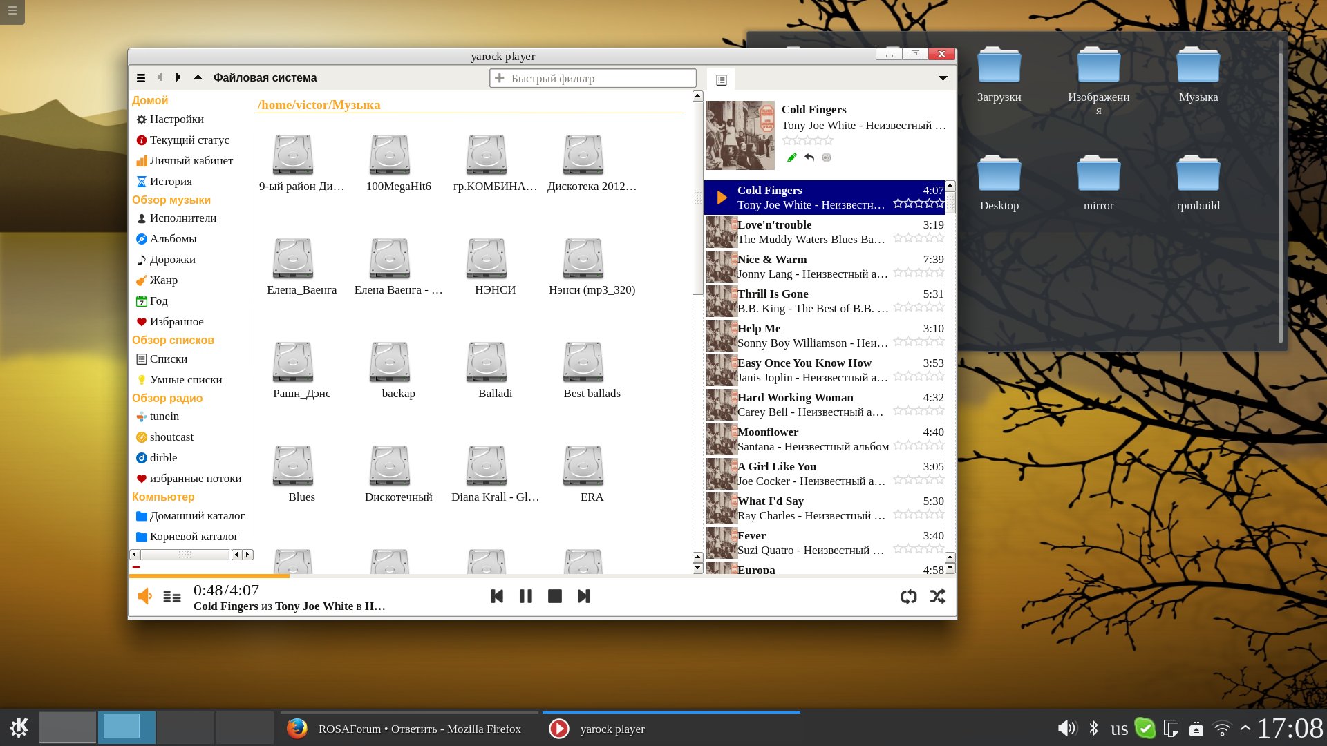Image resolution: width=1327 pixels, height=746 pixels.
Task: Toggle the playlist view icon
Action: coord(721,80)
